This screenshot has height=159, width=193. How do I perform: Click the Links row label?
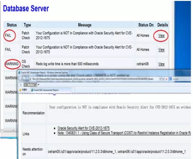click(x=26, y=134)
